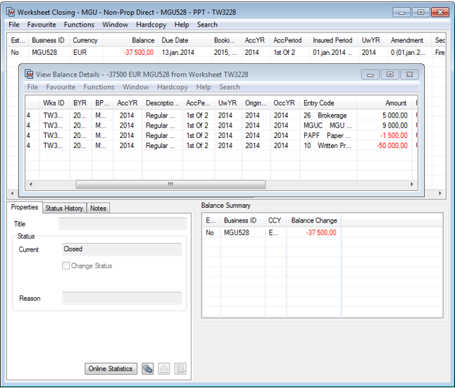Open the Notes tab
The width and height of the screenshot is (455, 388).
[98, 208]
